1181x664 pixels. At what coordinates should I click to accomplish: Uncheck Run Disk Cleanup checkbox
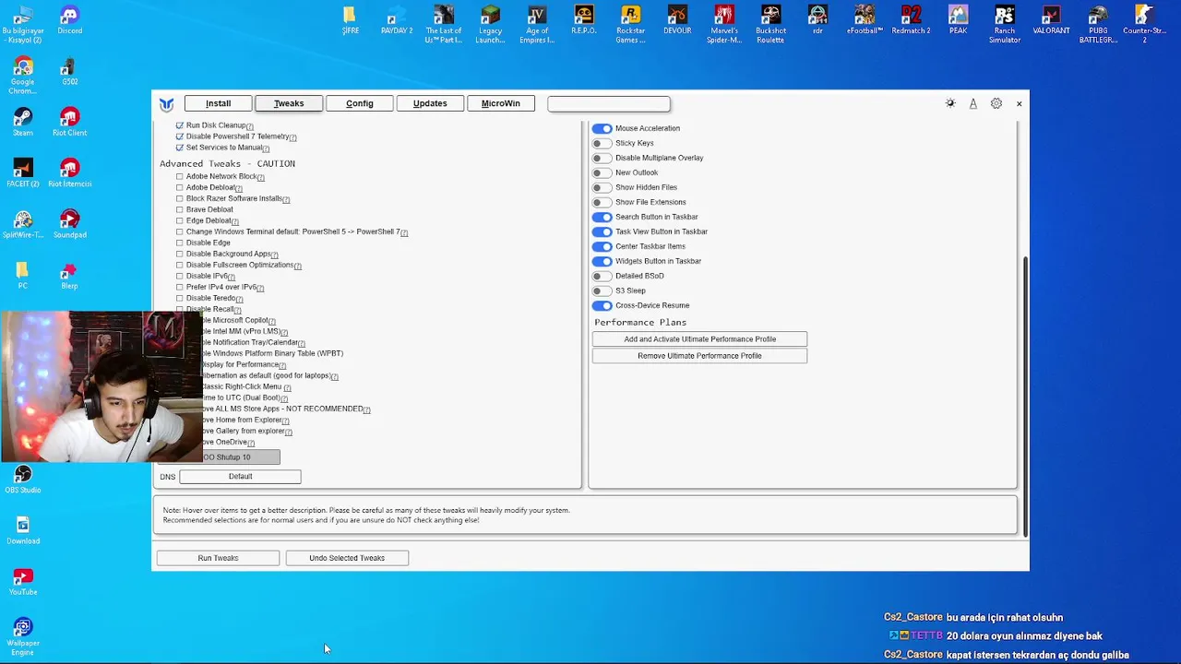point(180,125)
